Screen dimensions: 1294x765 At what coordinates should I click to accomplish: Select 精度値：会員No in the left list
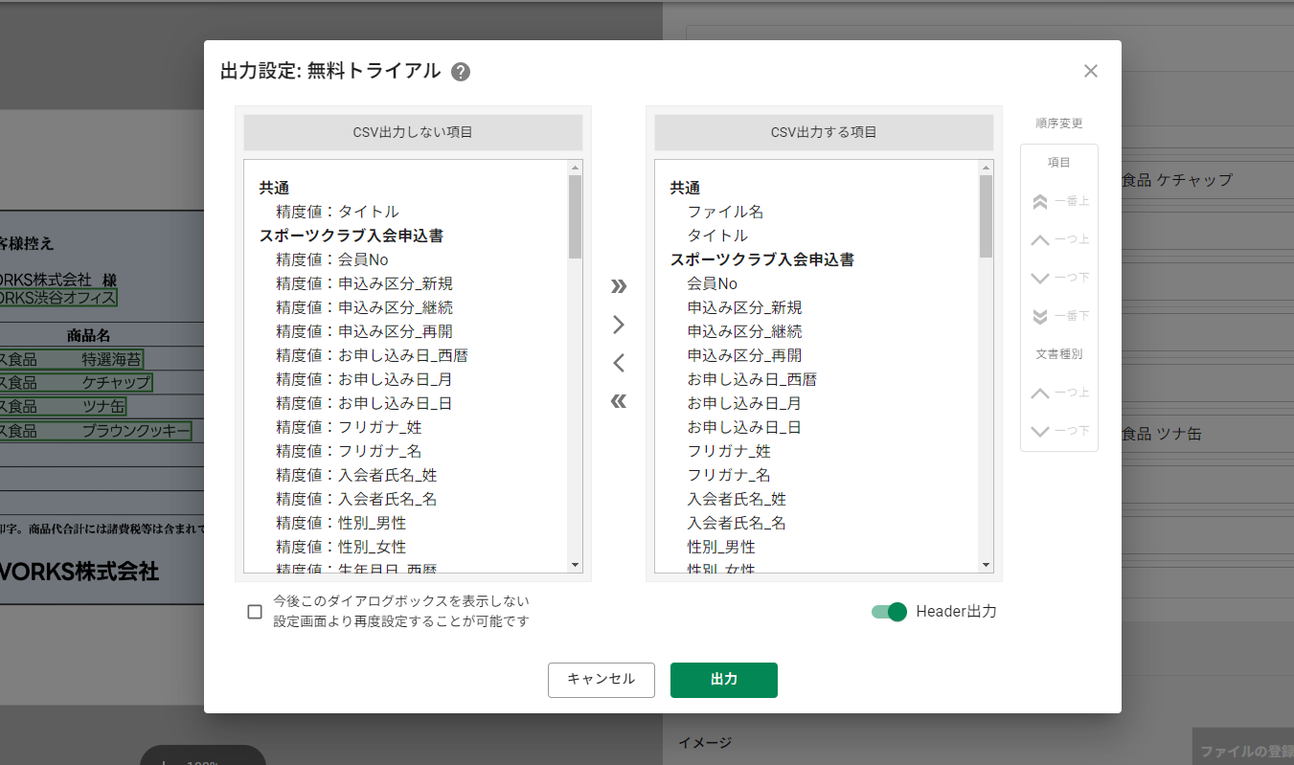point(332,259)
